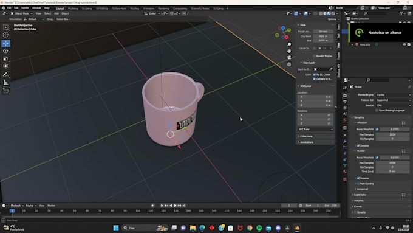Viewport: 413px width, 233px height.
Task: Jump to timeline end button
Action: click(184, 206)
